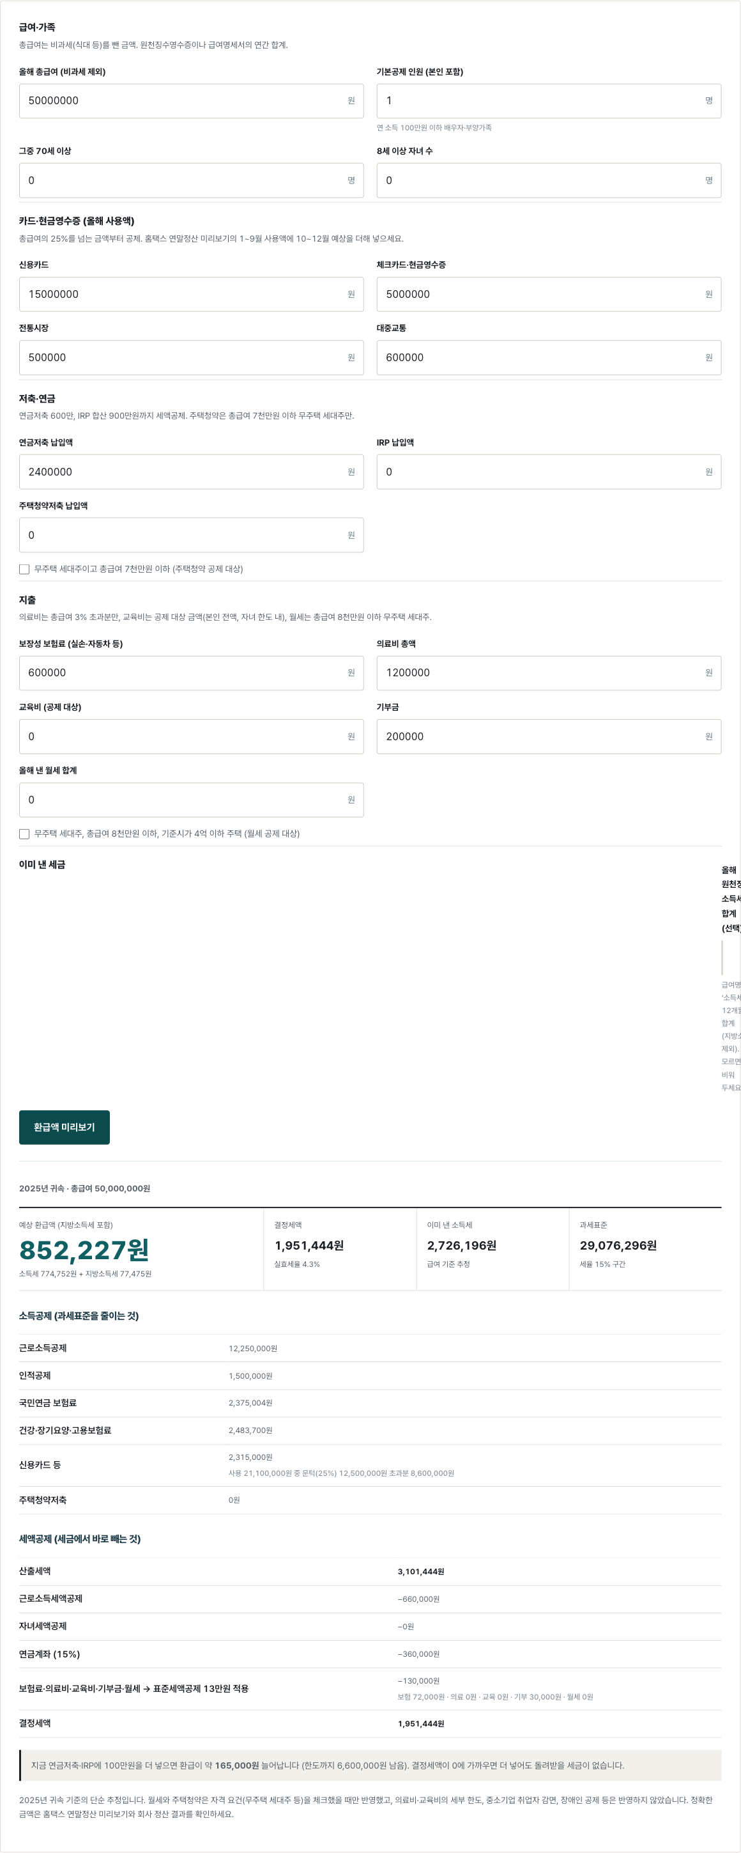Edit the 의료비 총액 field
The image size is (741, 1853).
(548, 672)
